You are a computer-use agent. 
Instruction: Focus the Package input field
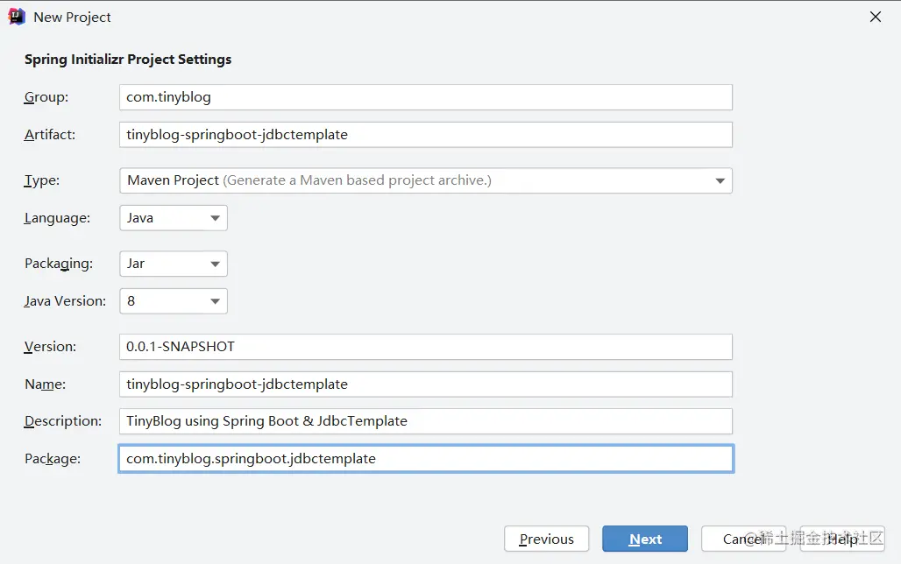point(425,459)
